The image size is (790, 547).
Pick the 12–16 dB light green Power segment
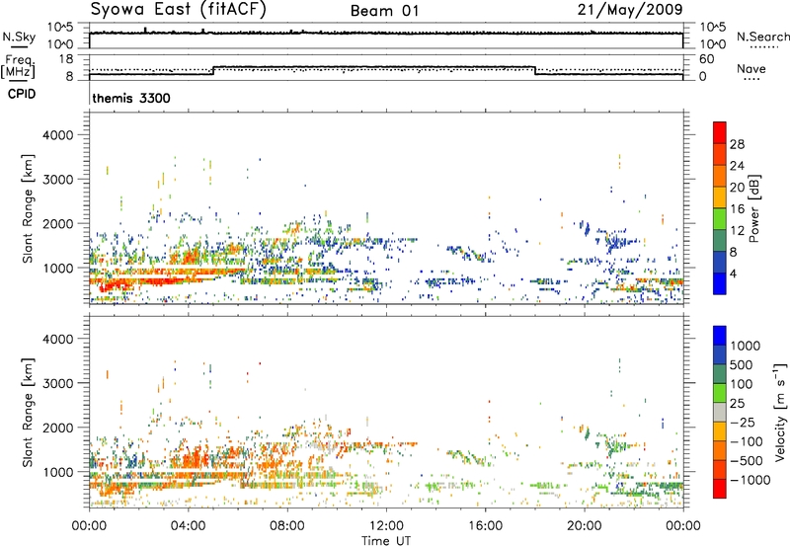coord(720,219)
